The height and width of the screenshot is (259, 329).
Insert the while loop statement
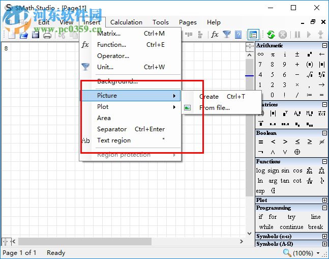(266, 227)
